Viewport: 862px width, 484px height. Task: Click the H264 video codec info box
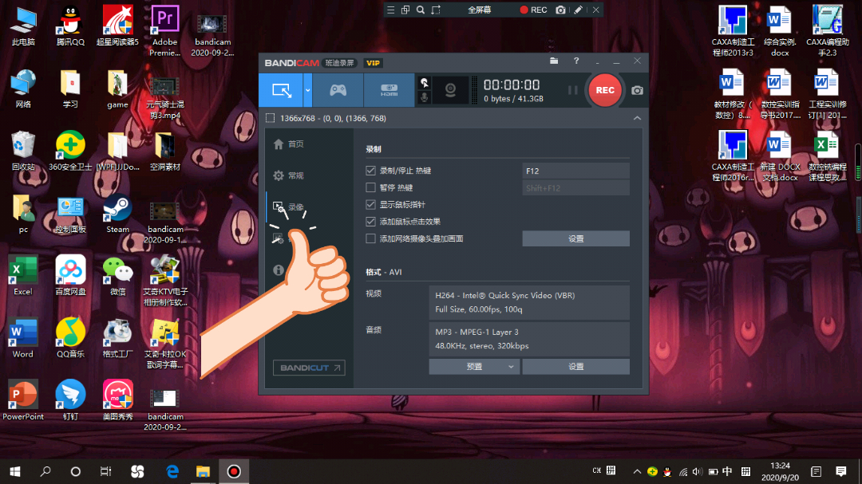point(529,302)
